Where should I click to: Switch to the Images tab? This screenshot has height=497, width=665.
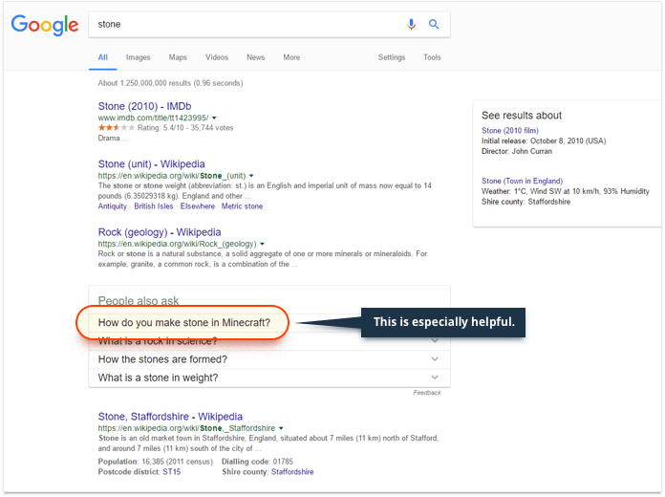coord(139,57)
